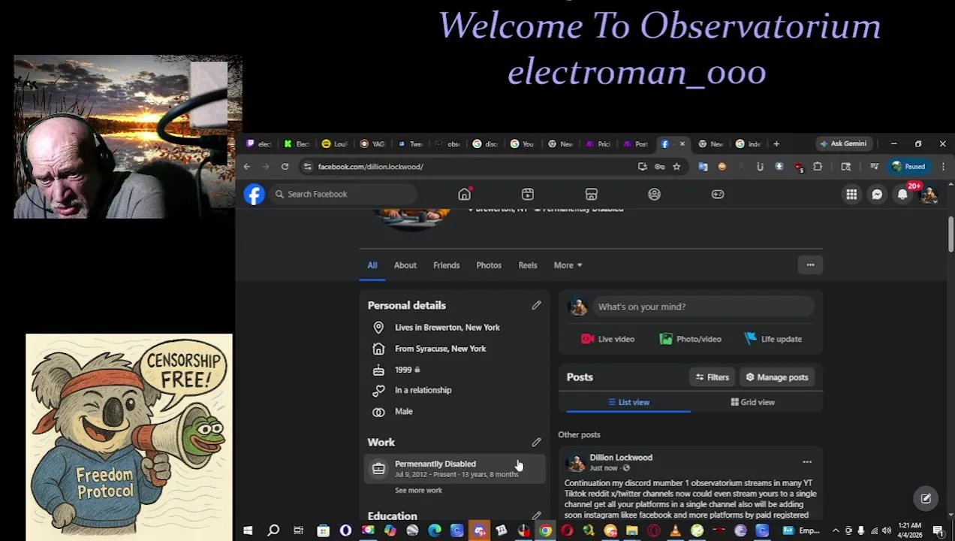Open VLC cone icon in taskbar
Viewport: 955px width, 541px height.
pyautogui.click(x=675, y=530)
